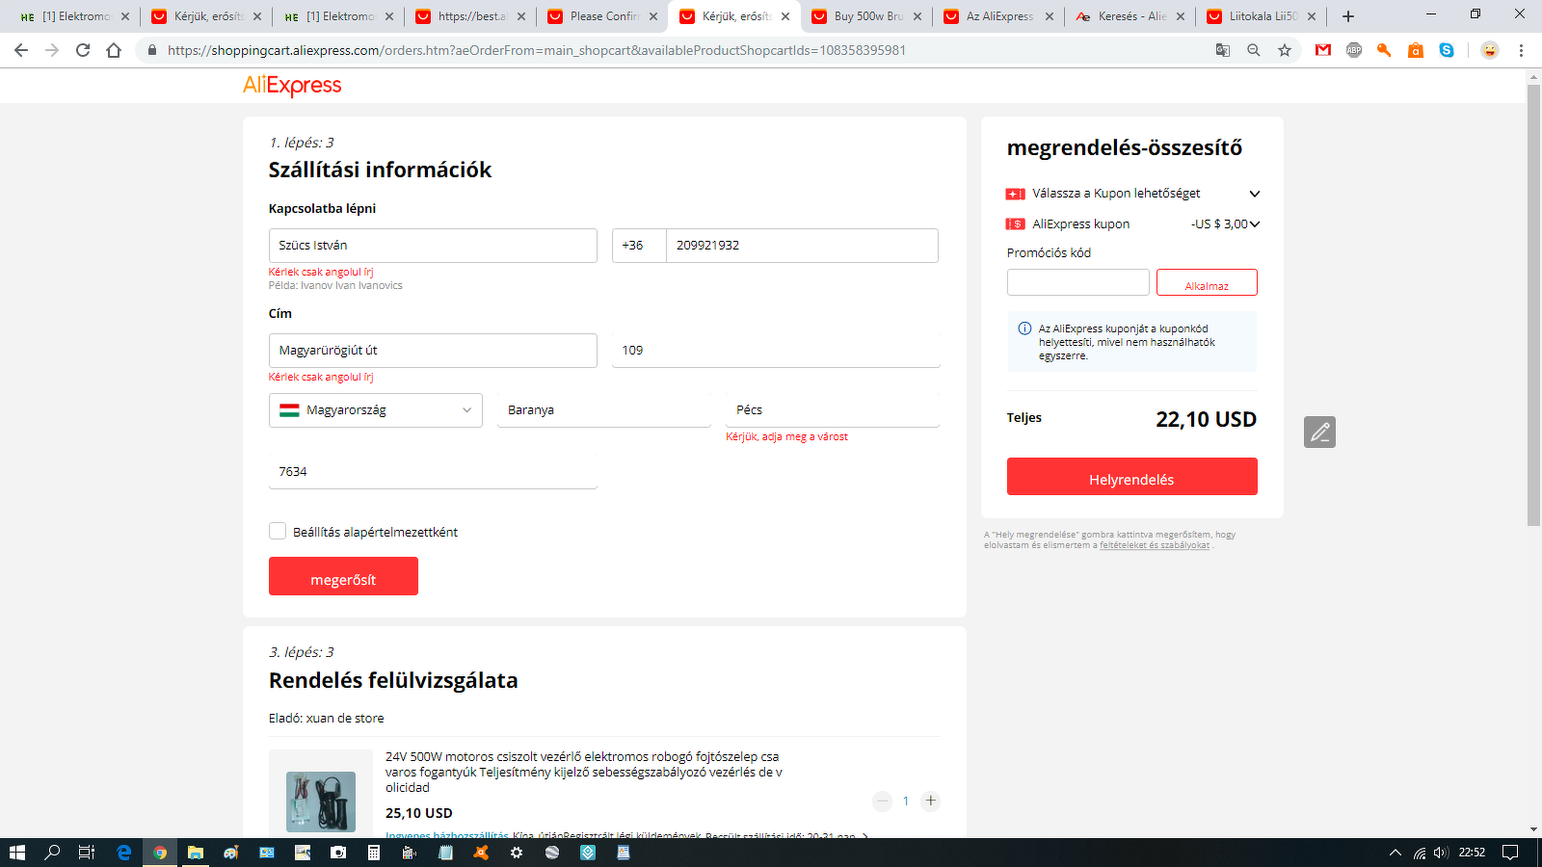
Task: Click the 'Alkalmaz' promo code button
Action: (x=1207, y=282)
